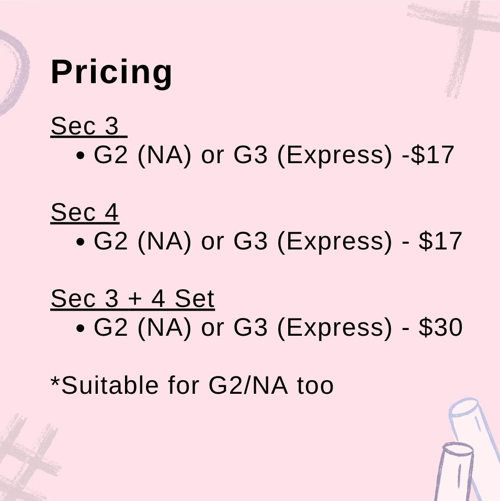Select the underlined "Sec 3 + 4 Set" heading

coord(132,299)
